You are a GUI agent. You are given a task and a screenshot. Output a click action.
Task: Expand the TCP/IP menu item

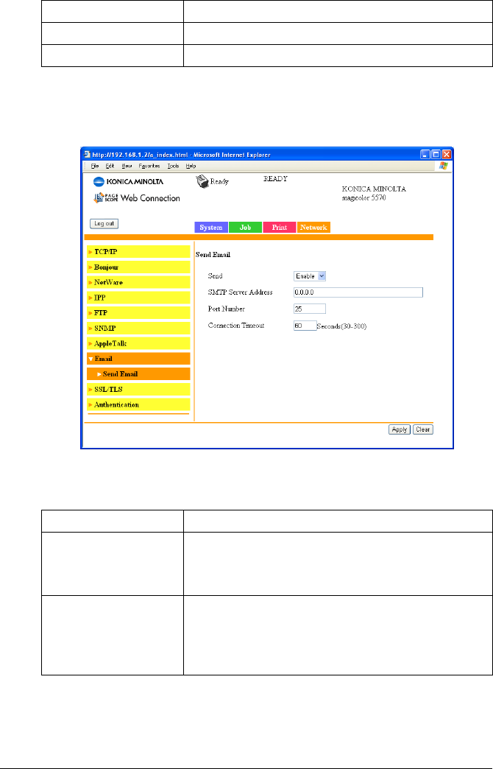point(138,252)
